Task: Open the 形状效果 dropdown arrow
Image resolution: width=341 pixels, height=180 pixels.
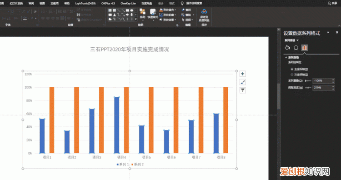Action: (176, 20)
